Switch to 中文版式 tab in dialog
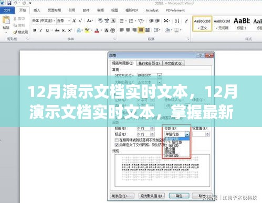This screenshot has height=203, width=262. pyautogui.click(x=173, y=63)
